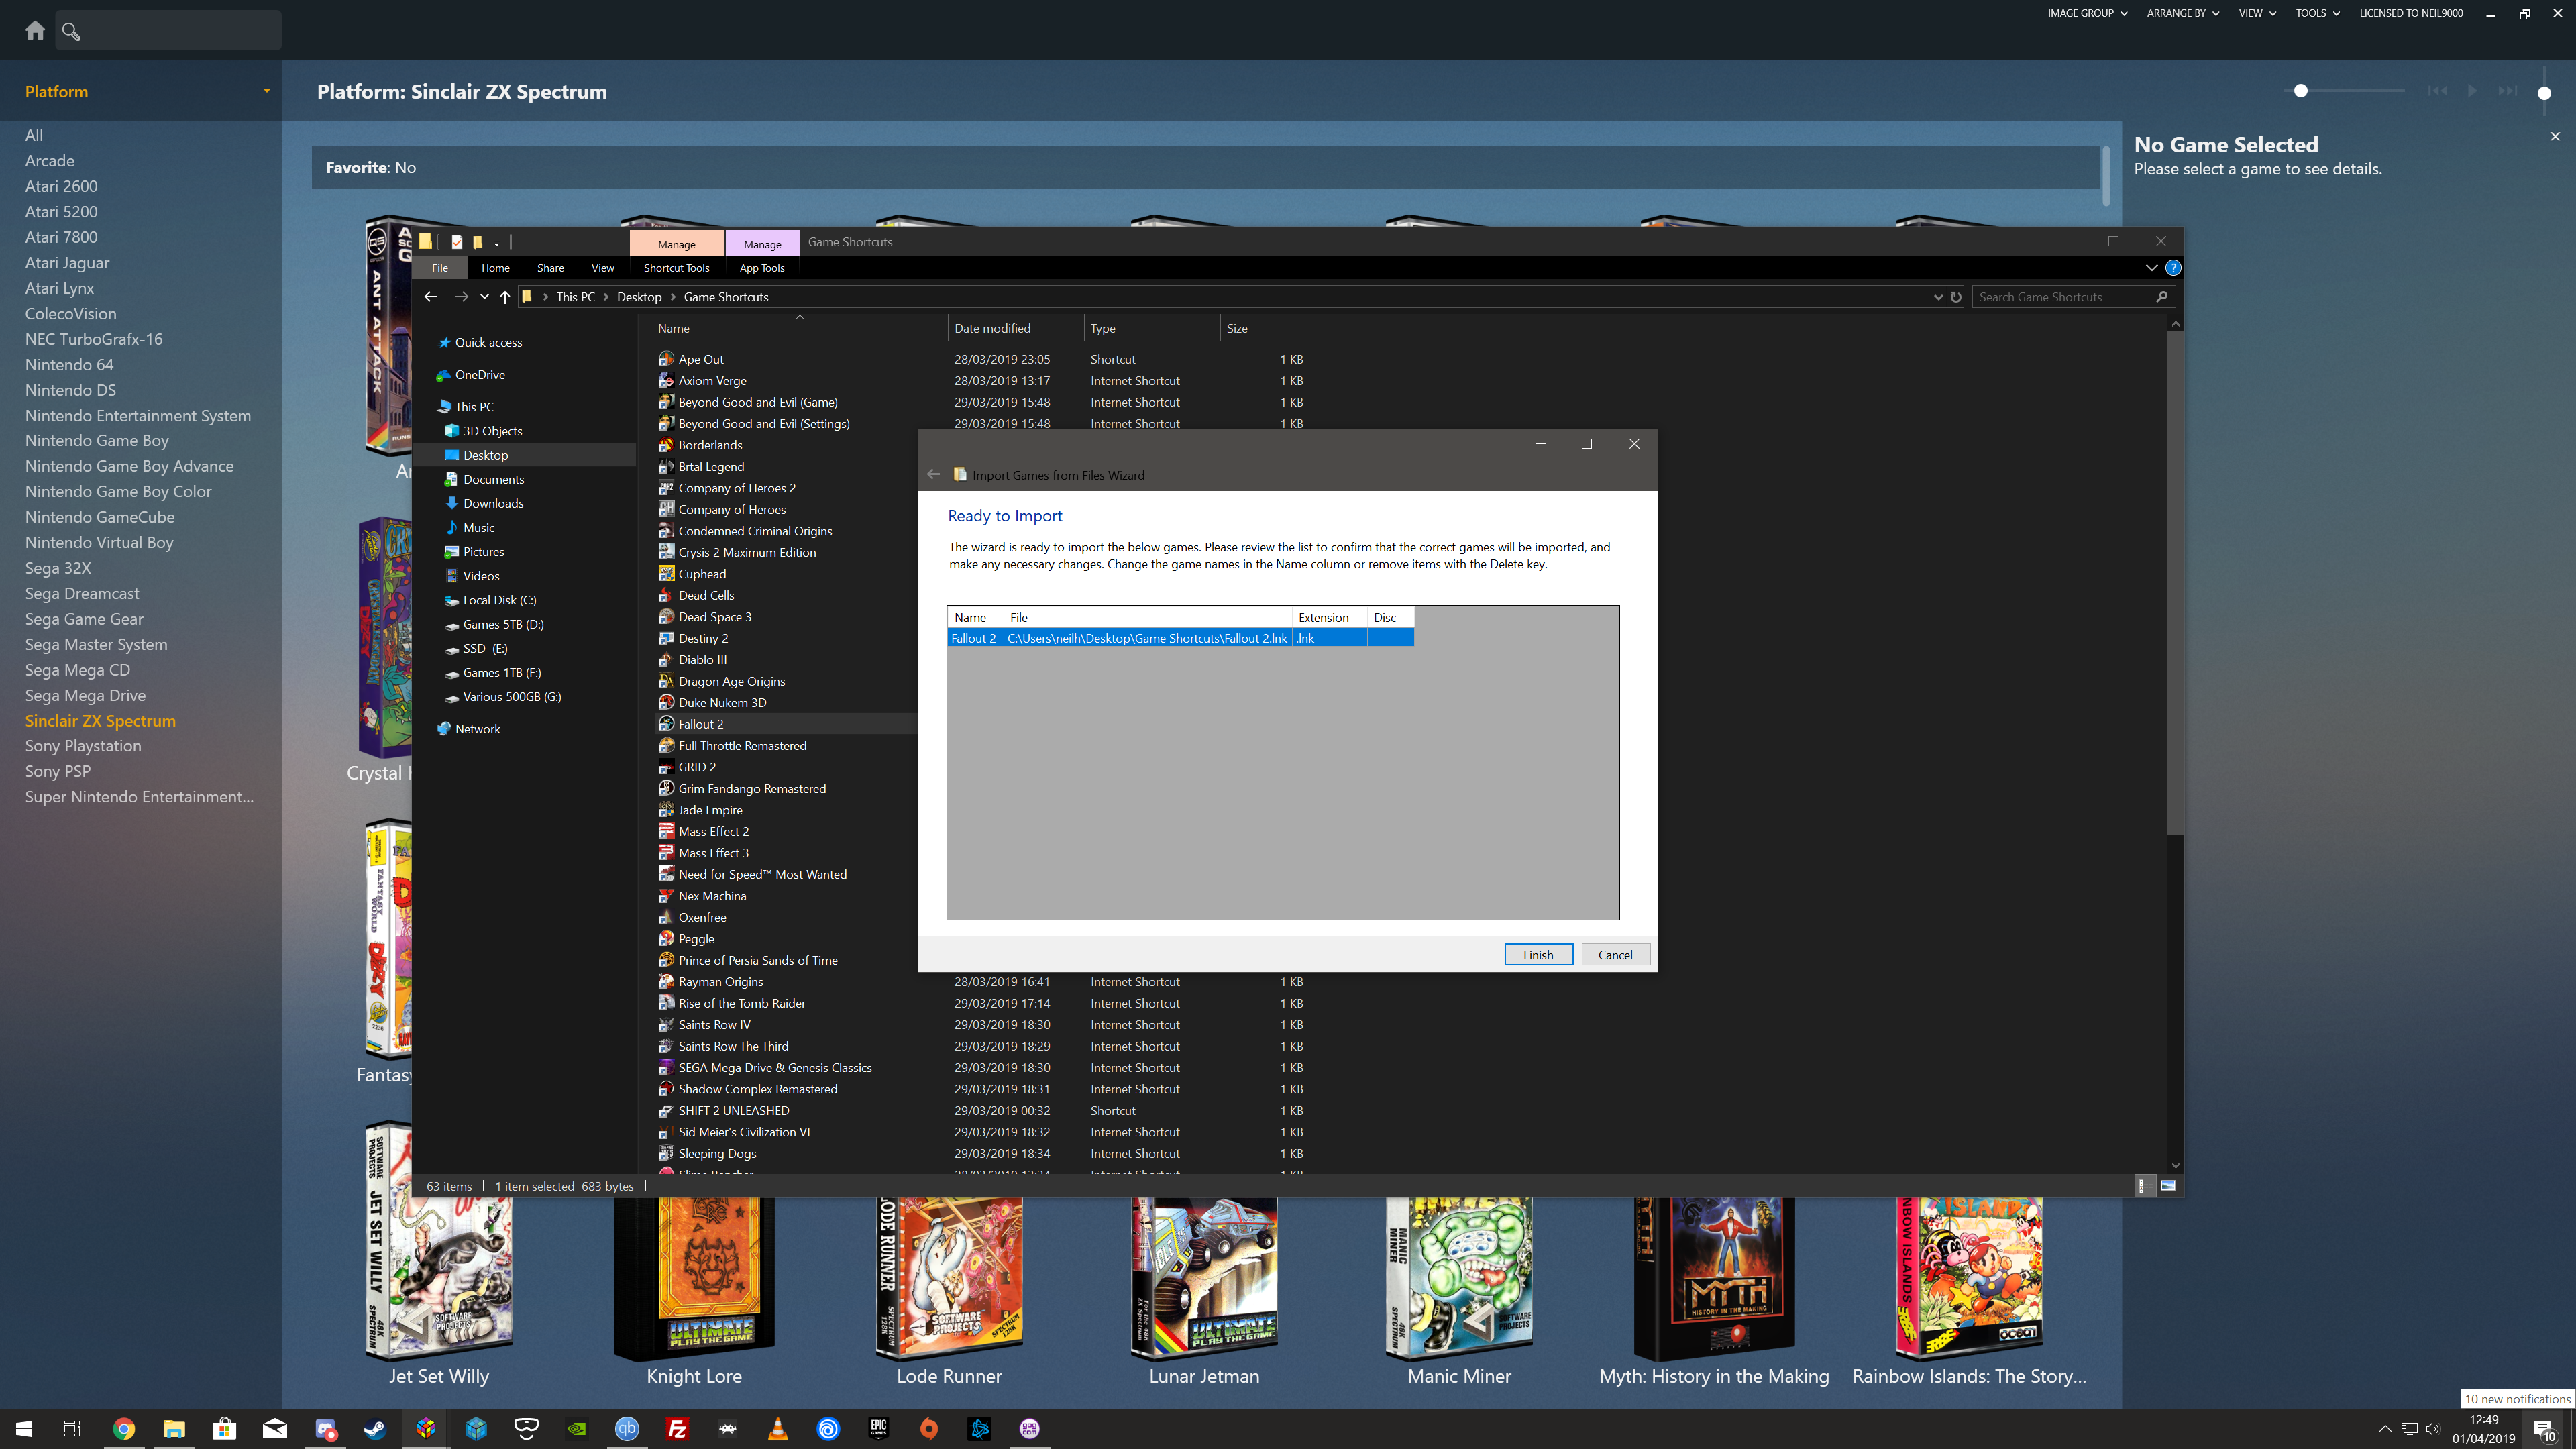This screenshot has height=1449, width=2576.
Task: Select the Sony Playstation platform
Action: pos(83,746)
